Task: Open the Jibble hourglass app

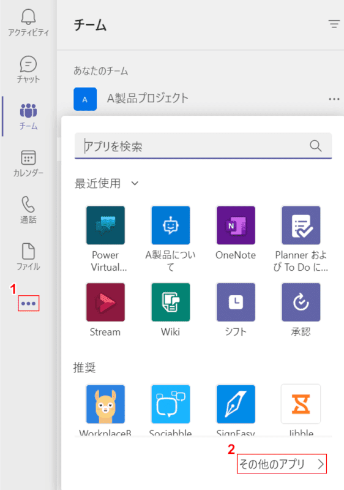Action: pyautogui.click(x=301, y=404)
